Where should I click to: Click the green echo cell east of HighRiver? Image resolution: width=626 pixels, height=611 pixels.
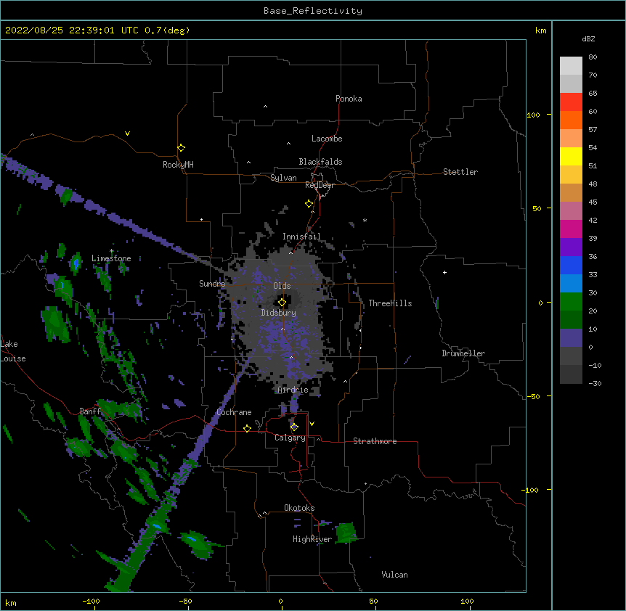pos(346,533)
